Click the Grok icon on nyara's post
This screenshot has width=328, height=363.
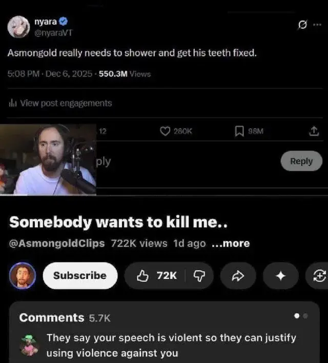[x=302, y=24]
